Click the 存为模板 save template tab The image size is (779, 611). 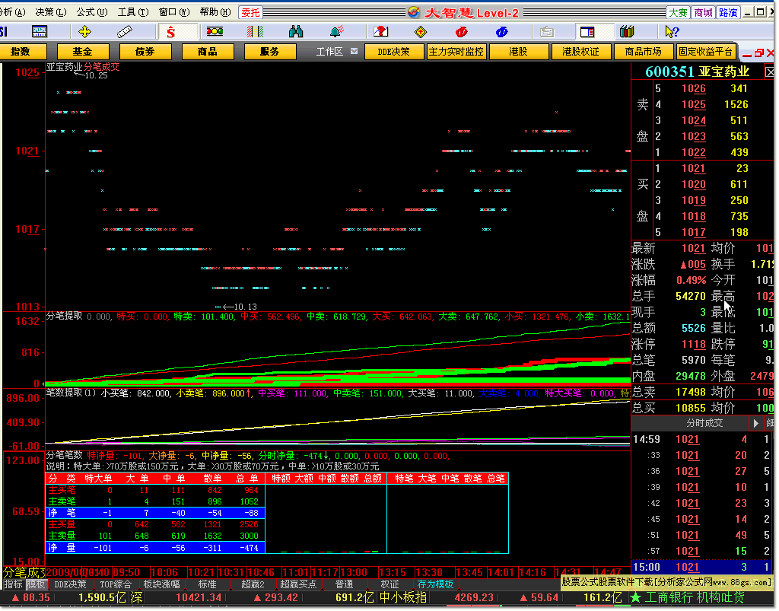point(436,584)
